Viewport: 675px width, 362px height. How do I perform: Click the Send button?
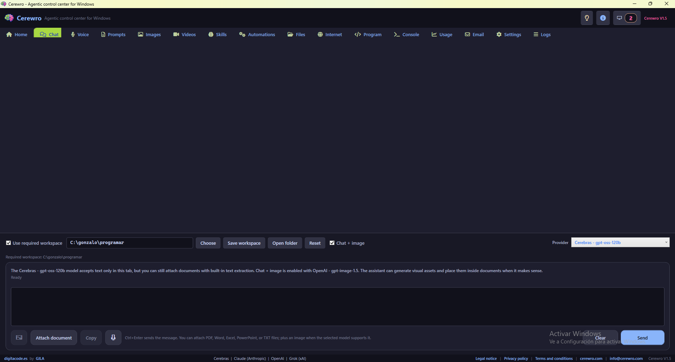click(642, 337)
